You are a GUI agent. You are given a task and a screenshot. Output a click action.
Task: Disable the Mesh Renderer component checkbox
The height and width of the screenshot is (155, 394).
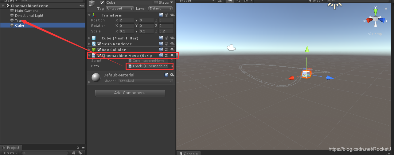pyautogui.click(x=99, y=44)
